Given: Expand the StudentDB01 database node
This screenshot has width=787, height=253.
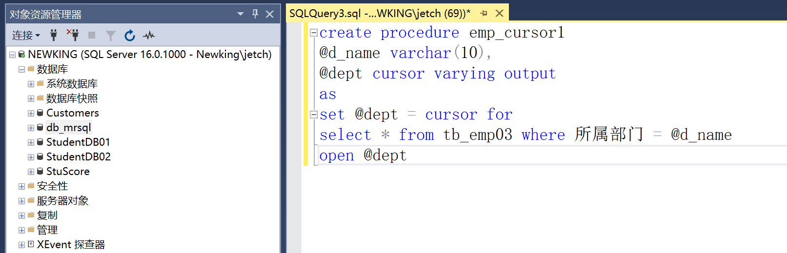Looking at the screenshot, I should [x=31, y=142].
